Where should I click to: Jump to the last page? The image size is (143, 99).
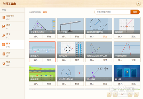click(x=136, y=94)
